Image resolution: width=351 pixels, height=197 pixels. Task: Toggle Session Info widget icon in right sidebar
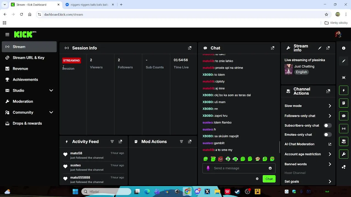[344, 129]
